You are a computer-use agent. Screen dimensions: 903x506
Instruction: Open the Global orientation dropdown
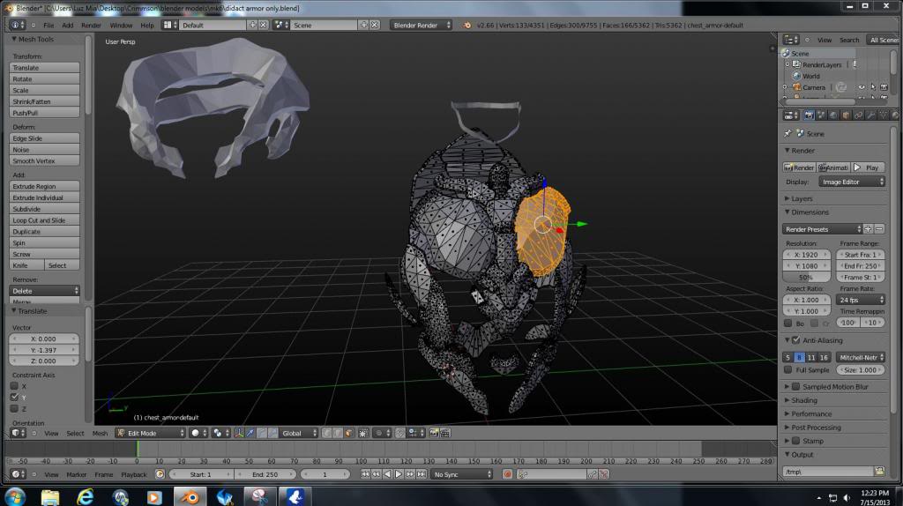[x=298, y=433]
